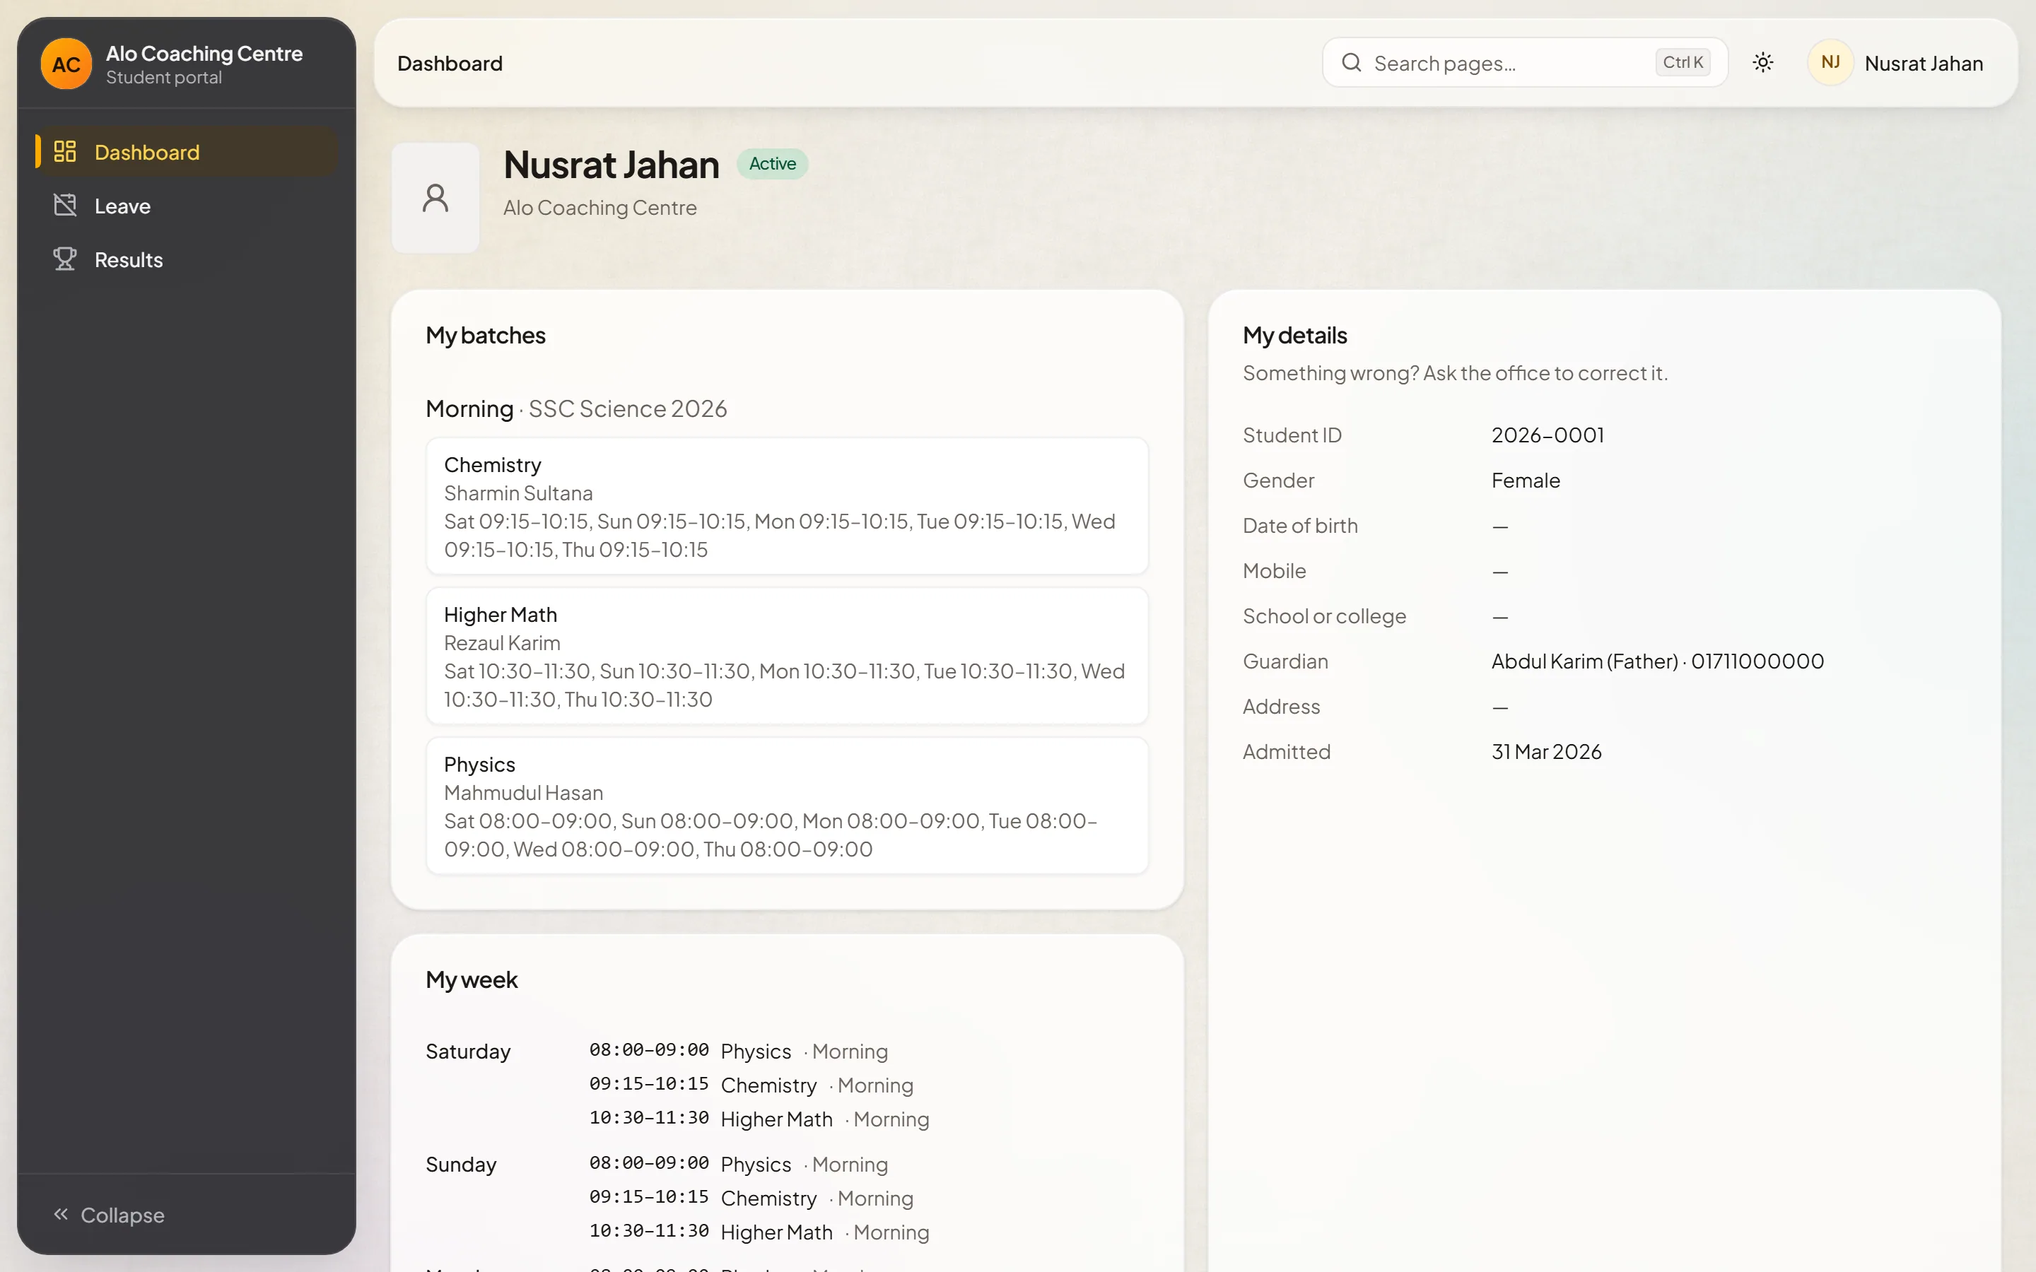The image size is (2036, 1272).
Task: Click the NJ user avatar
Action: pyautogui.click(x=1830, y=62)
